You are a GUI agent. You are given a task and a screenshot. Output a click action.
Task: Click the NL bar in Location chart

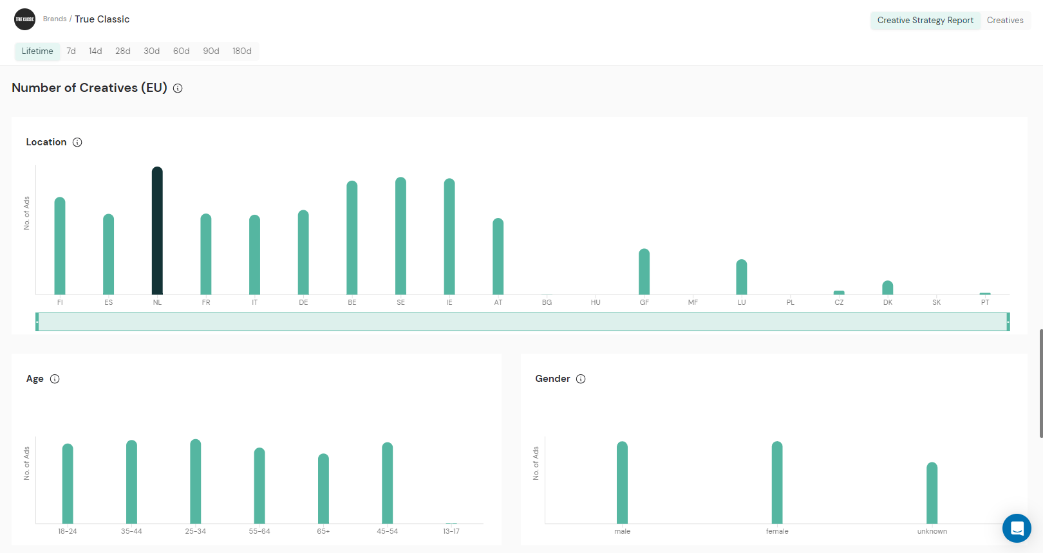(x=157, y=231)
